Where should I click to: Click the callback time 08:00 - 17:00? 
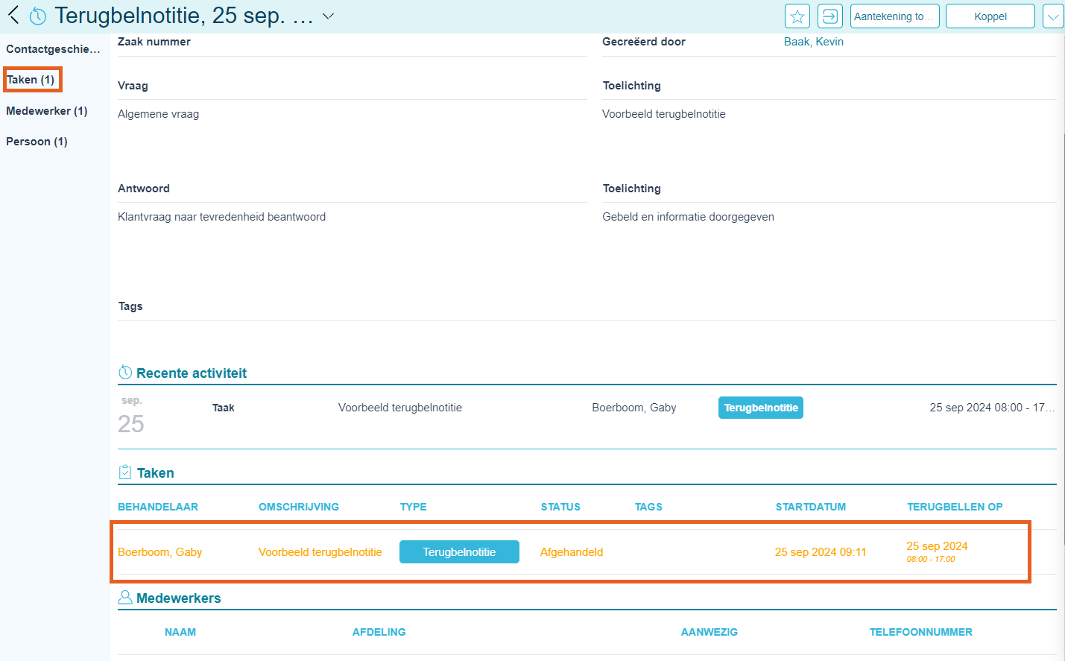[x=931, y=559]
